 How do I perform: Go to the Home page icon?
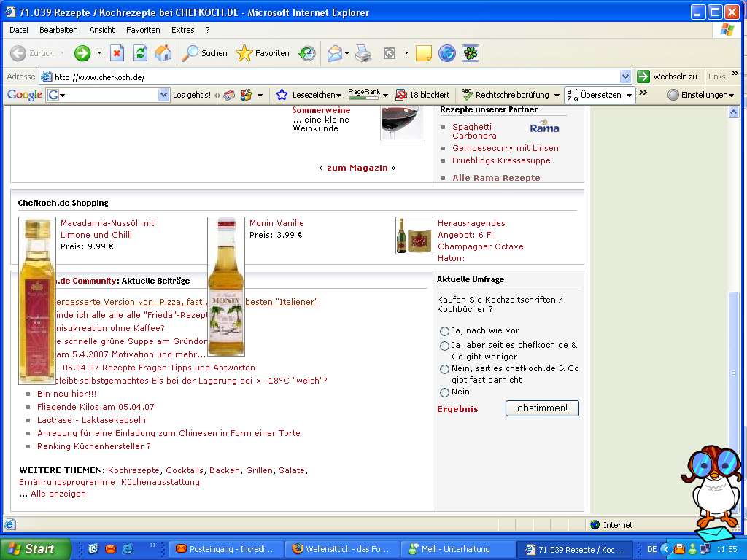pos(163,53)
